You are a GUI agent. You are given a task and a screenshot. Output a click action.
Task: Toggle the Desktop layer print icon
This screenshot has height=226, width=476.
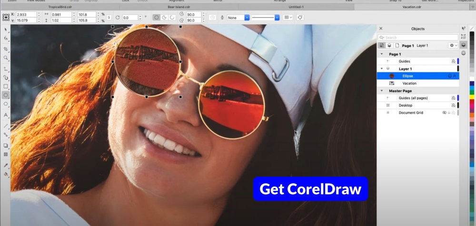tap(453, 105)
